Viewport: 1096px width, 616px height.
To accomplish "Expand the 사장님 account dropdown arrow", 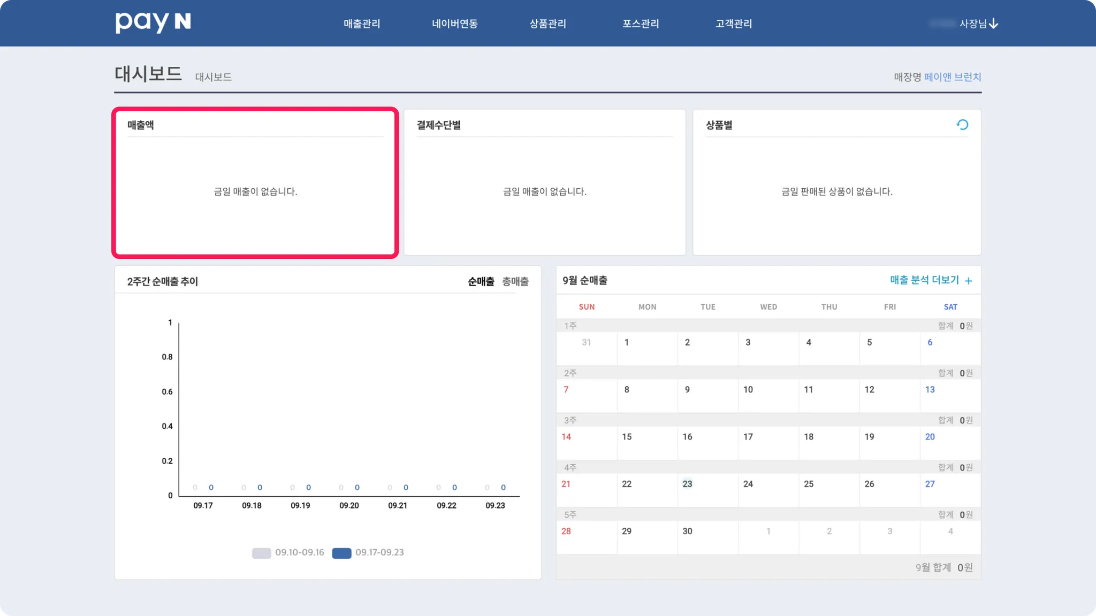I will pyautogui.click(x=993, y=24).
